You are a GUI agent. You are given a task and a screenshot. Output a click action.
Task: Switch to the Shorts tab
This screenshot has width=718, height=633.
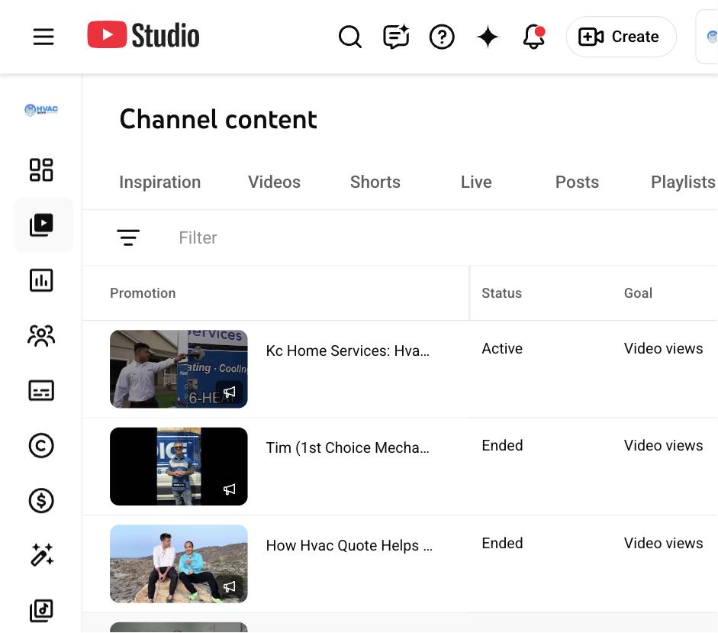(375, 182)
